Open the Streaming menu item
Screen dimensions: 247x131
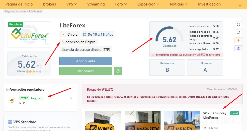[x=96, y=4]
